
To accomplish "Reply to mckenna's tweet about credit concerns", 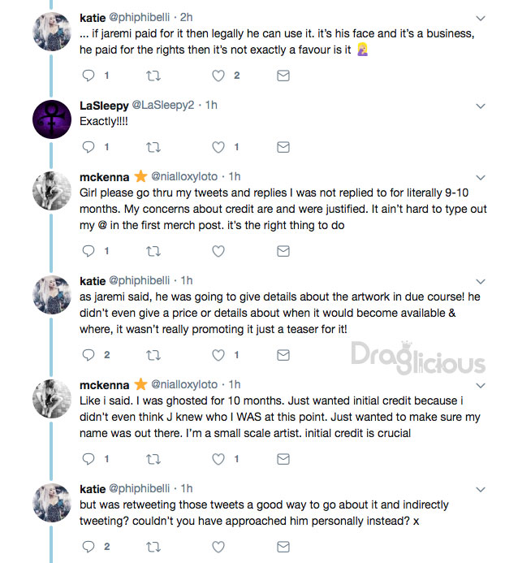I will coord(89,251).
